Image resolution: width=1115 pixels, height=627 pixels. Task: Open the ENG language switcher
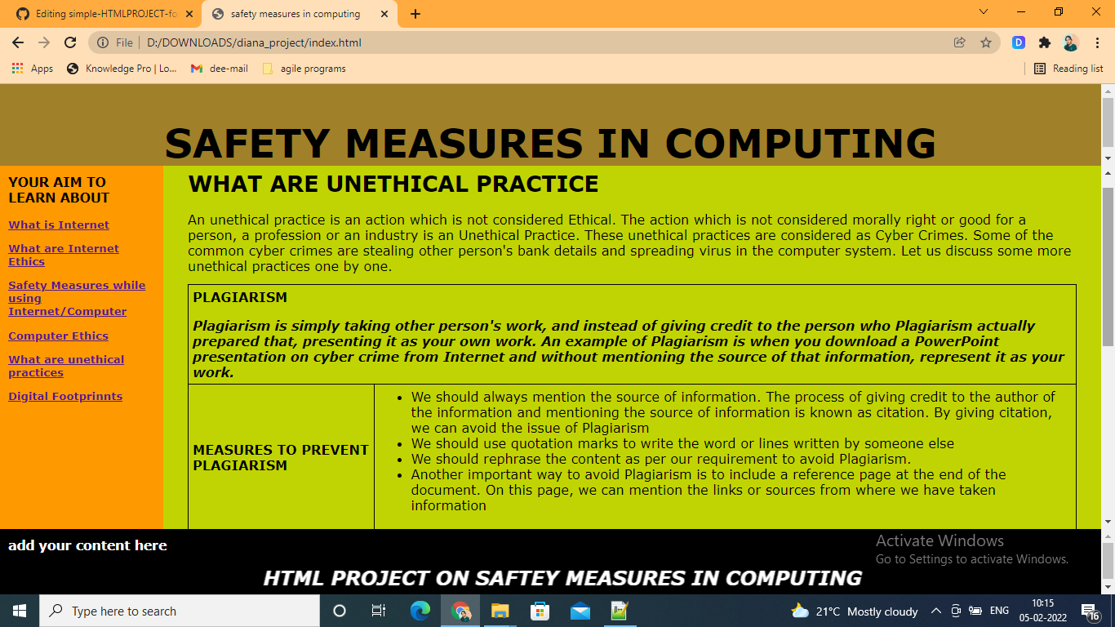(x=998, y=611)
